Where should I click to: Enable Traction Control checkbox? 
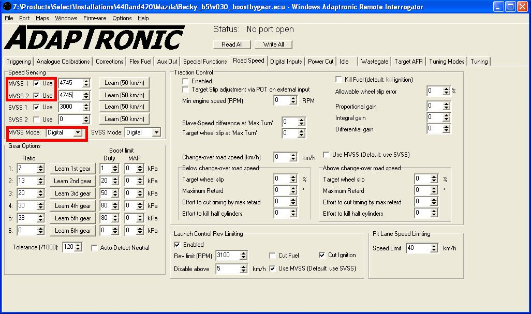pyautogui.click(x=185, y=81)
